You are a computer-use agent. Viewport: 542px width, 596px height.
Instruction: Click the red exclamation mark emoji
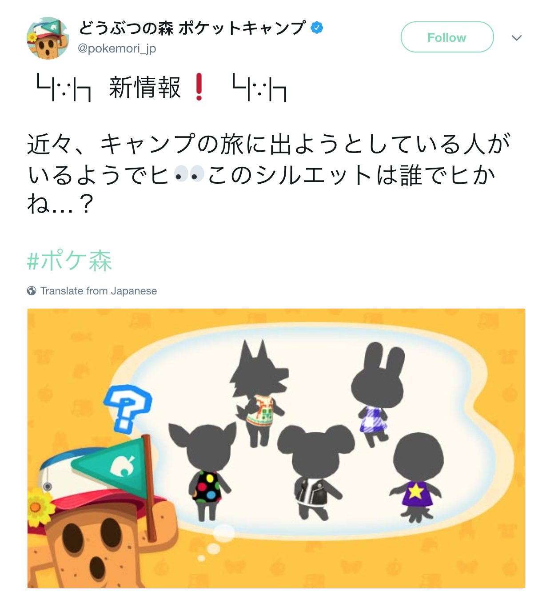pos(199,87)
